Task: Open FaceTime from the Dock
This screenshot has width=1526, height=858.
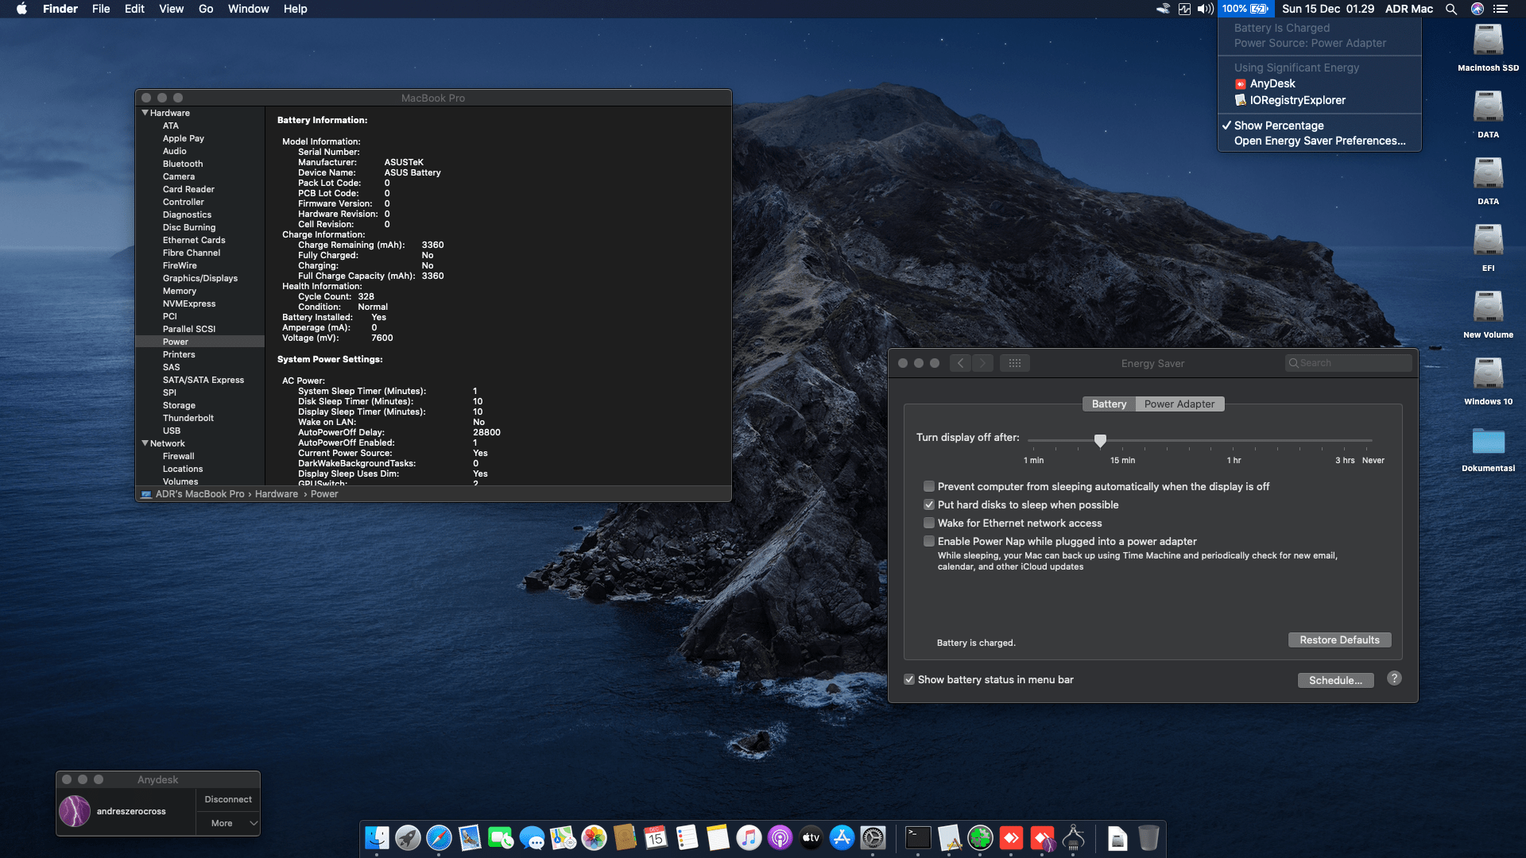Action: click(501, 837)
